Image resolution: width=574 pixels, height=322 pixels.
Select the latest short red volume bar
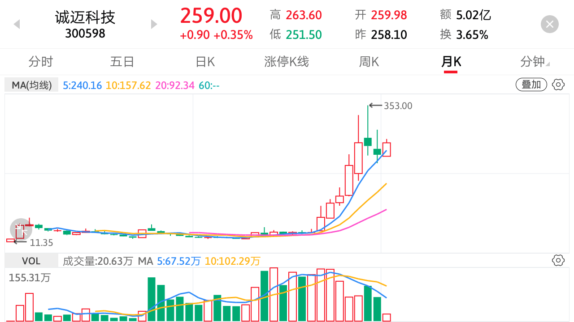(387, 318)
